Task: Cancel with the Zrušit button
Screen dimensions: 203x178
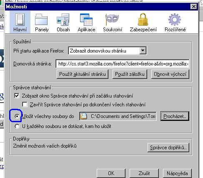Action: [144, 173]
